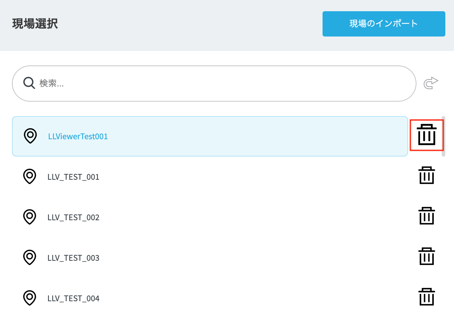Click the location pin beside LLV_TEST_001
The height and width of the screenshot is (324, 454).
(30, 176)
